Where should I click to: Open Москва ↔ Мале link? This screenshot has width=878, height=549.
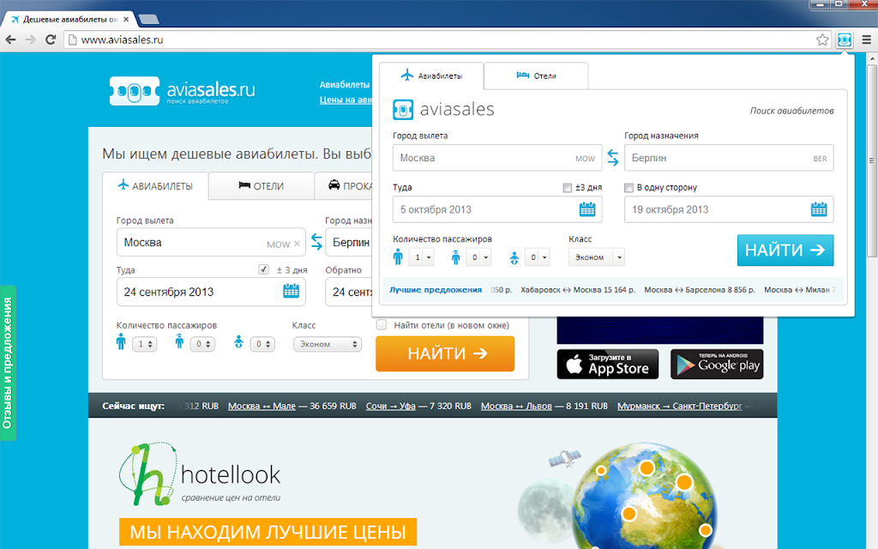tap(262, 406)
